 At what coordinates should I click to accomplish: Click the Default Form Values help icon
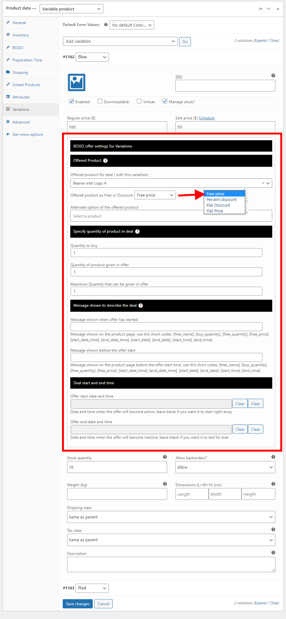click(x=106, y=25)
